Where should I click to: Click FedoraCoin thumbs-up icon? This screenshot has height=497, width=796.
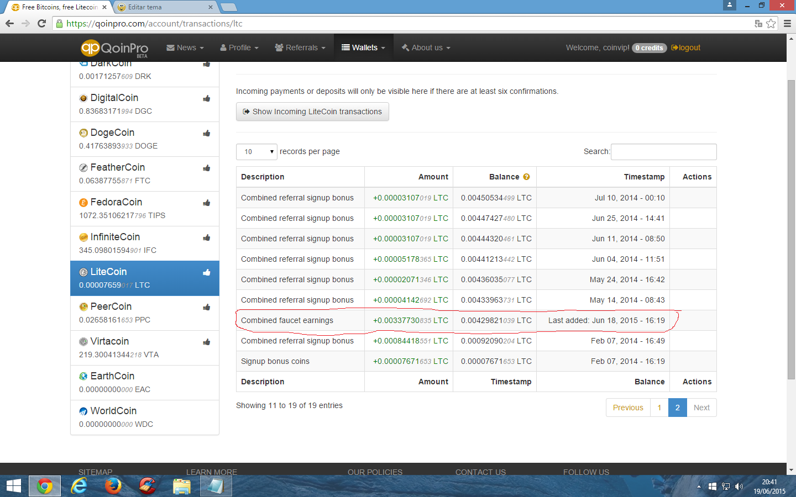point(207,203)
